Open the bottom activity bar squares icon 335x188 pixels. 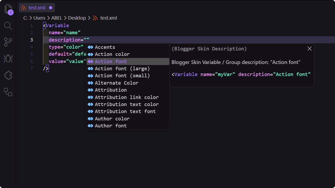tap(8, 92)
